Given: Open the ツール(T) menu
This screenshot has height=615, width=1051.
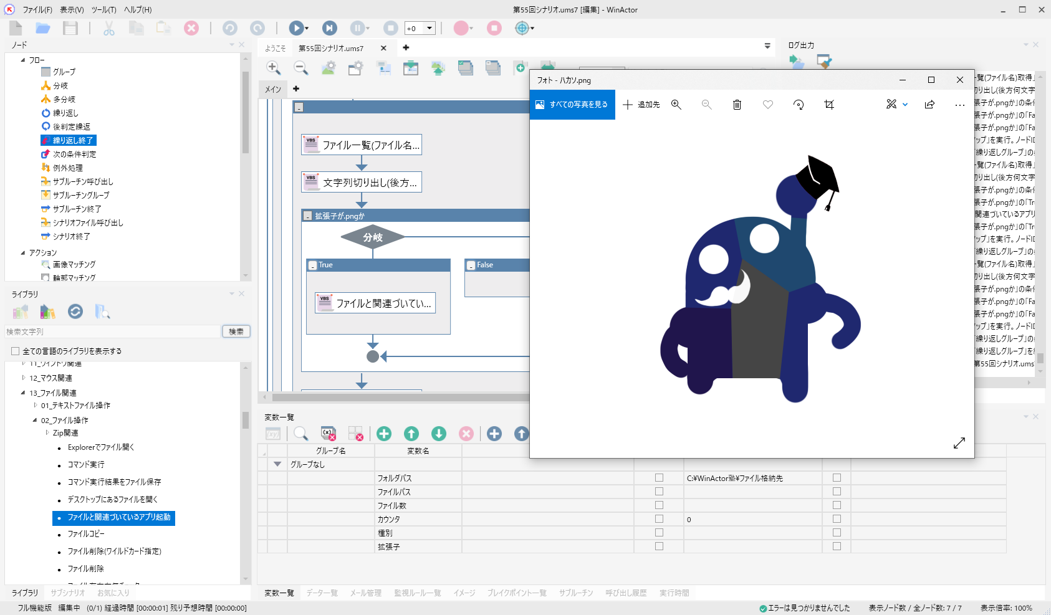Looking at the screenshot, I should click(103, 10).
